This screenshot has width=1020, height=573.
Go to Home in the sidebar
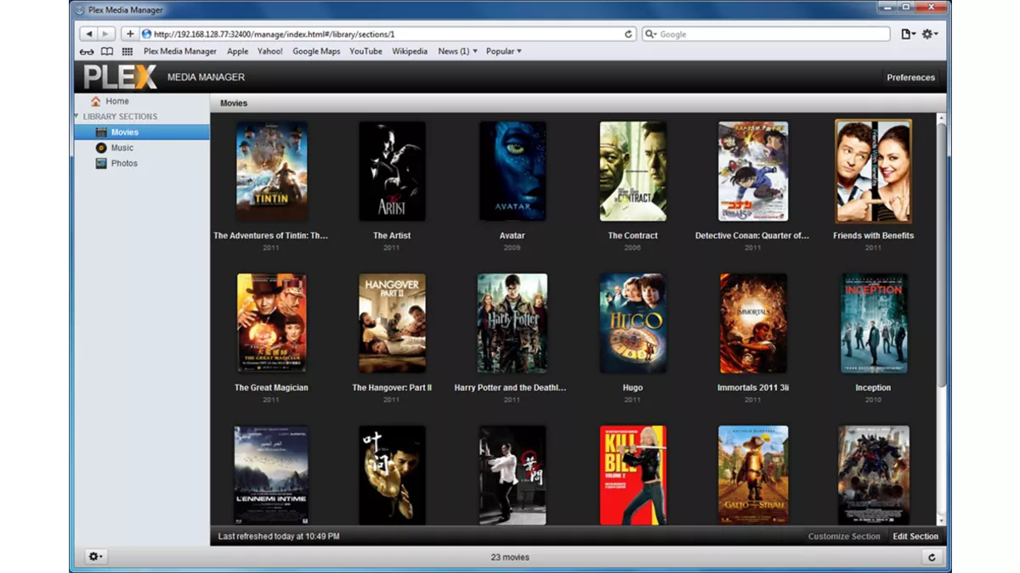click(x=116, y=101)
